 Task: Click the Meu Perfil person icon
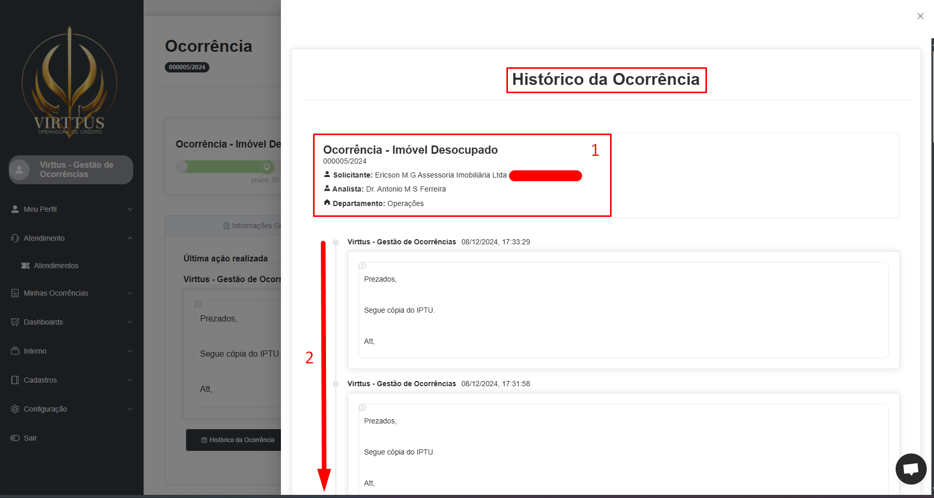[15, 209]
